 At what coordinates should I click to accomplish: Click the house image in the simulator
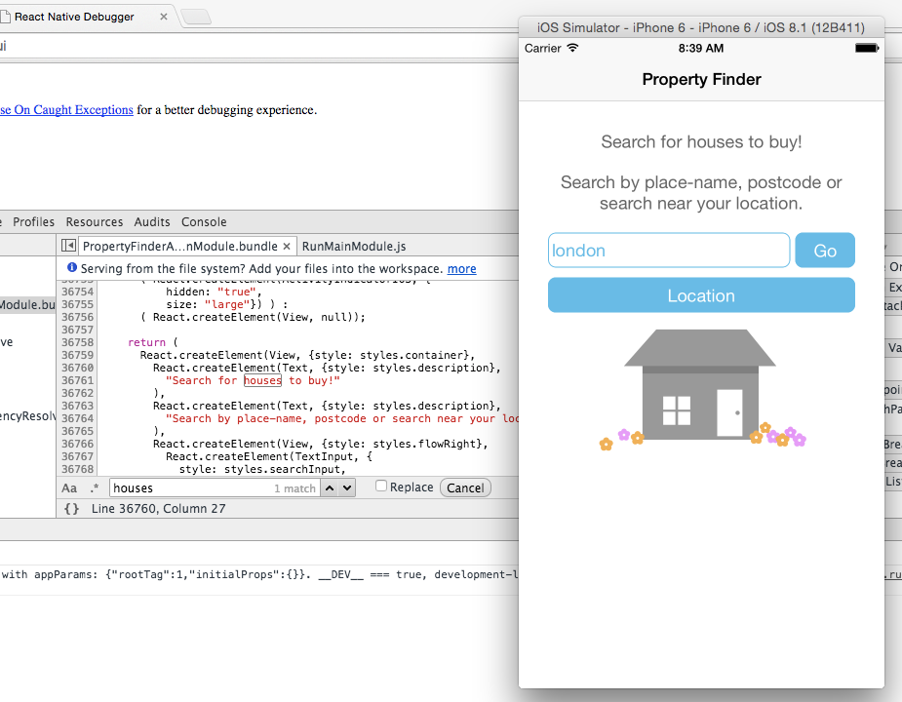coord(700,385)
